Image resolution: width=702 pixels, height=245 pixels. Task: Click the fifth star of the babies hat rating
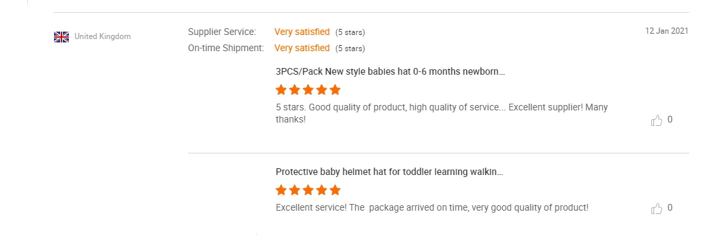click(335, 90)
